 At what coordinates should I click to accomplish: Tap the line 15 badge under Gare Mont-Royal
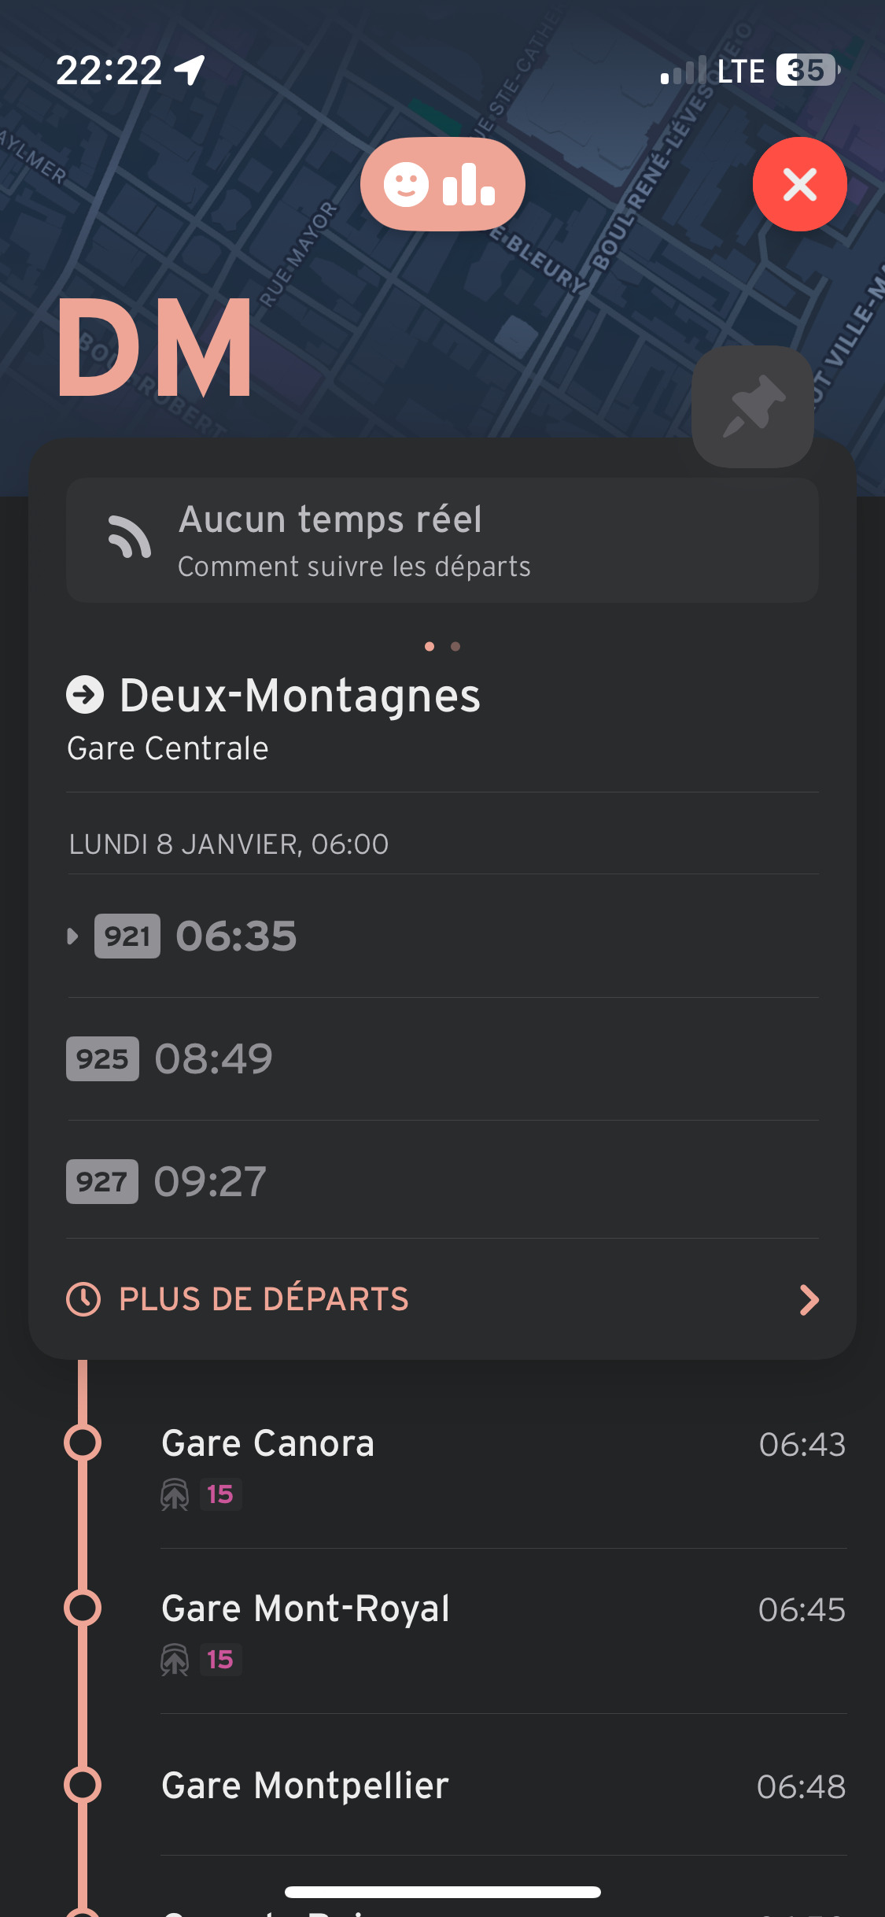[x=220, y=1660]
